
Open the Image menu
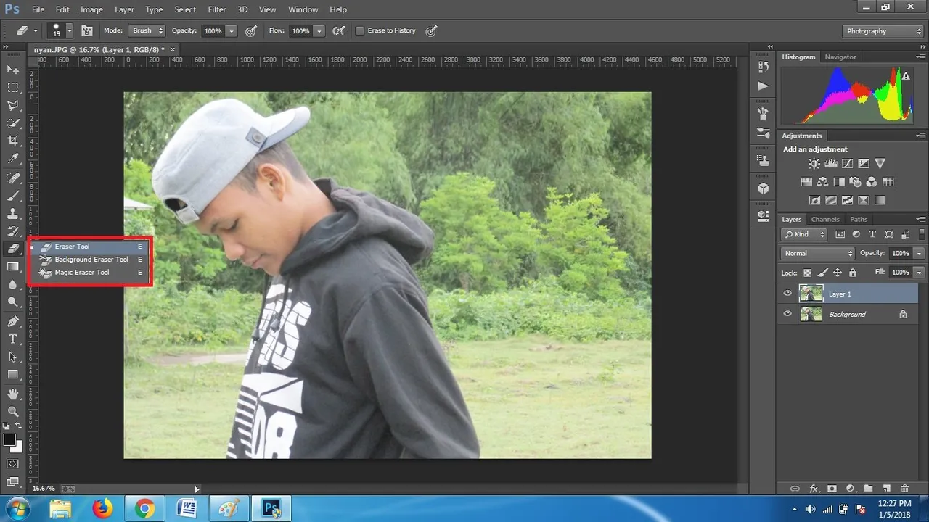click(91, 9)
